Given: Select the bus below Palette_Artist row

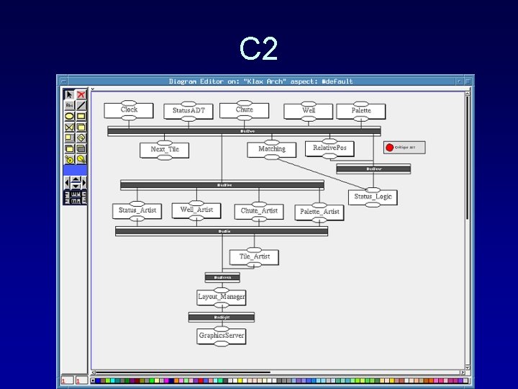Looking at the screenshot, I should pos(222,231).
